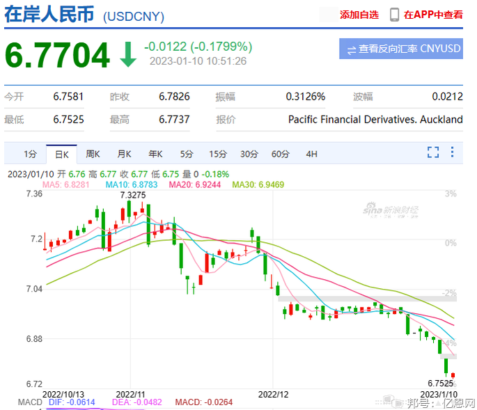Click the 最高 value 6.7737

pos(174,120)
